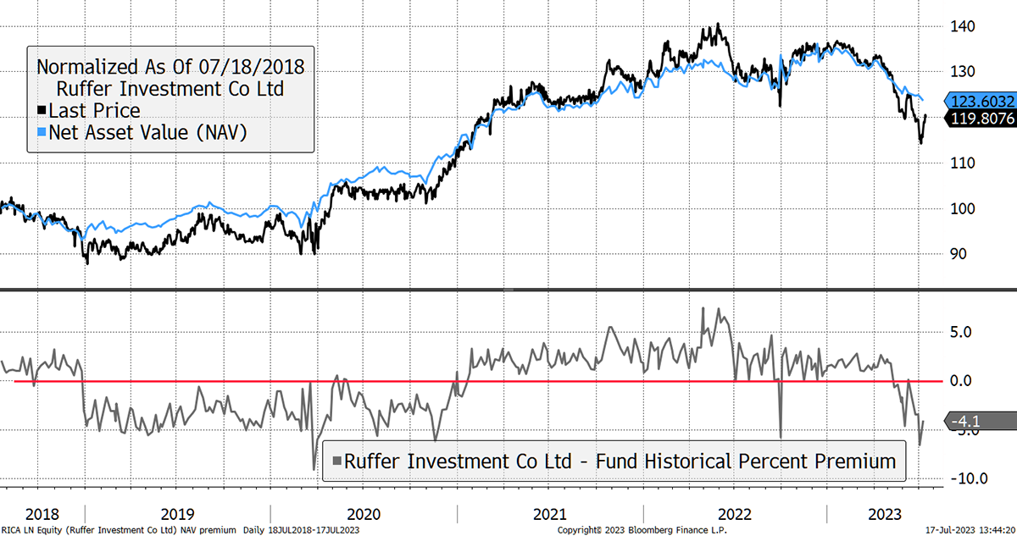The height and width of the screenshot is (536, 1017).
Task: Select the 'Normalized As Of 07/18/2018' legend title
Action: click(x=170, y=66)
